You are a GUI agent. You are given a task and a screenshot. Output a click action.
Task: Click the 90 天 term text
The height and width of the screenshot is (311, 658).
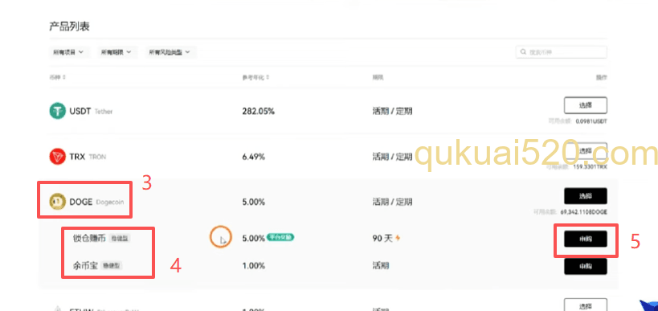click(x=382, y=238)
